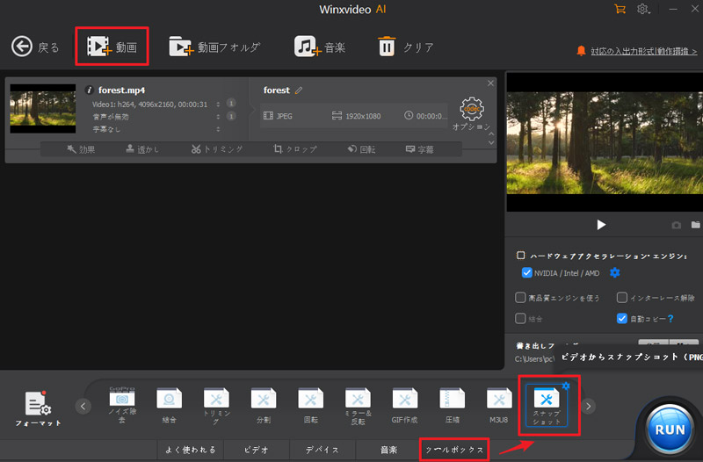Toggle the NVIDIA / Intel / AMD checkbox
Screen dimensions: 703x462
527,273
